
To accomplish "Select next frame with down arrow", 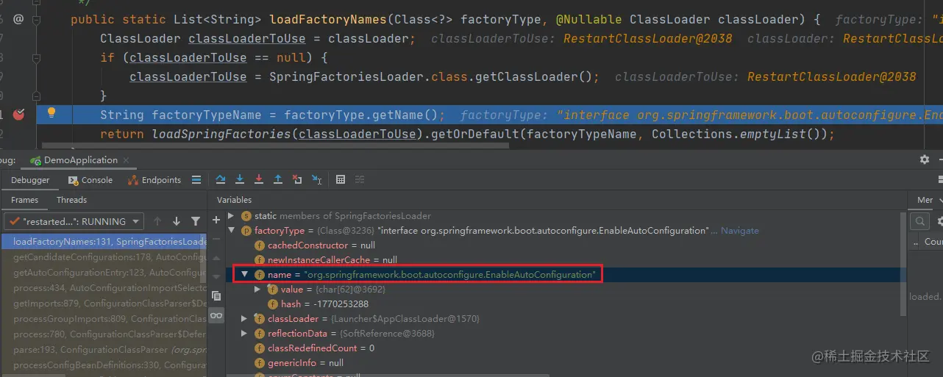I will coord(177,221).
